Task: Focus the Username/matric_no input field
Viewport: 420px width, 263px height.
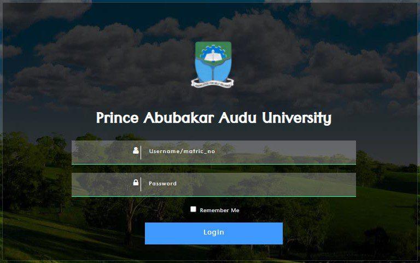Action: click(214, 153)
